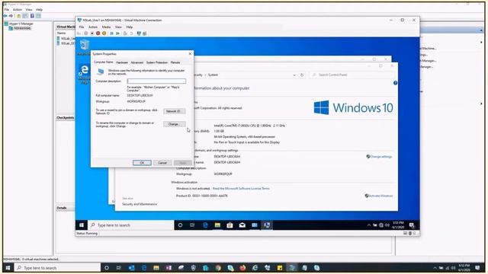This screenshot has width=488, height=274.
Task: Click Cancel in System Properties dialog
Action: [x=162, y=163]
